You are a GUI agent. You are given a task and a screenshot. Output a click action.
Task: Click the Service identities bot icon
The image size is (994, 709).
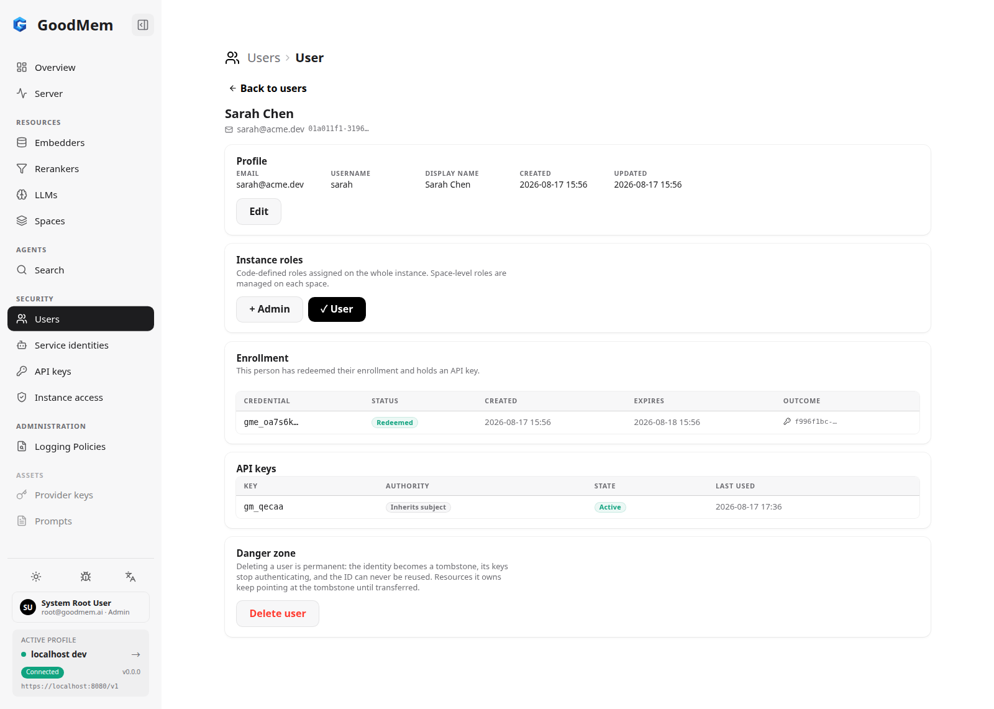(x=22, y=345)
